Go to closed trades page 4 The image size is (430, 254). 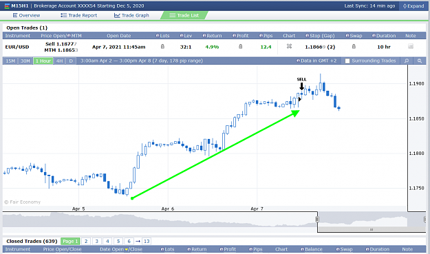pyautogui.click(x=107, y=242)
